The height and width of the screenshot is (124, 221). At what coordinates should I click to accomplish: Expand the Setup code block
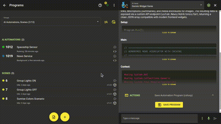click(169, 33)
